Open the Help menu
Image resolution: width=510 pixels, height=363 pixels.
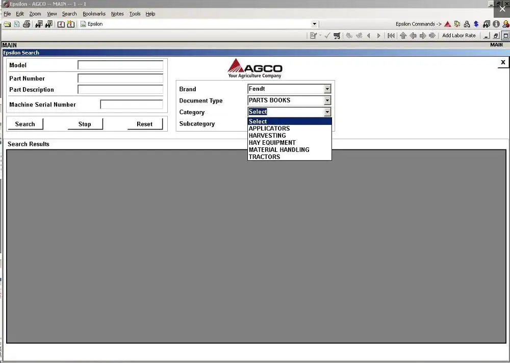click(150, 14)
